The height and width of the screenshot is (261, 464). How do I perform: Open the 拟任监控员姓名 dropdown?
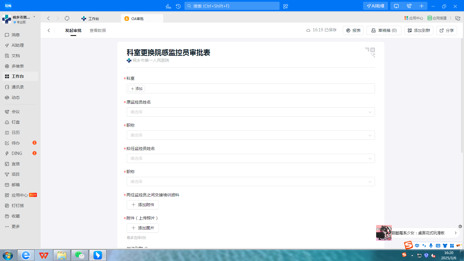point(251,158)
